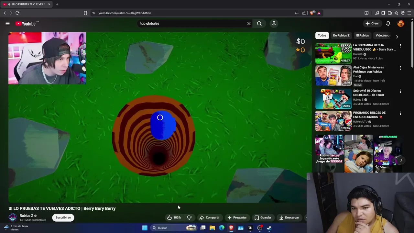Screen dimensions: 414x233
Task: Open Brave VPN shield icon
Action: (403, 13)
